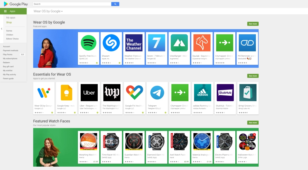Open the Account link

pos(6,47)
